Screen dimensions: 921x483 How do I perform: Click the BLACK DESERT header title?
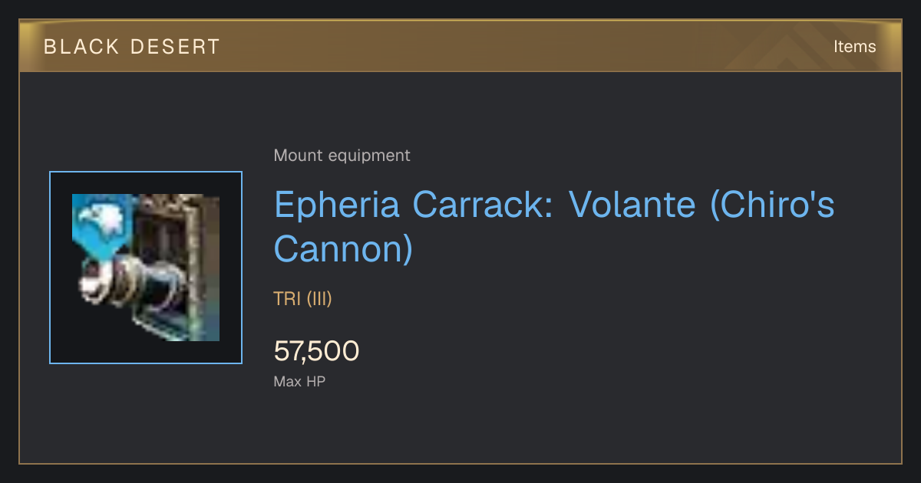click(x=132, y=47)
